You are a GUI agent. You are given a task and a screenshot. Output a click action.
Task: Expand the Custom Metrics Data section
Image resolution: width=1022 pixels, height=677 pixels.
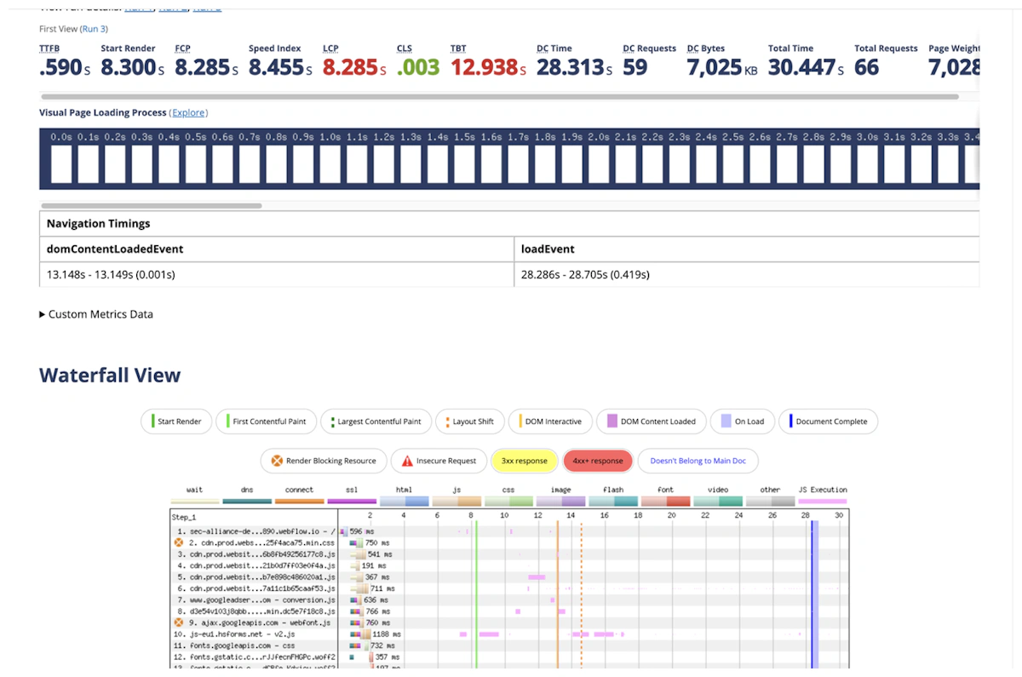[x=96, y=314]
